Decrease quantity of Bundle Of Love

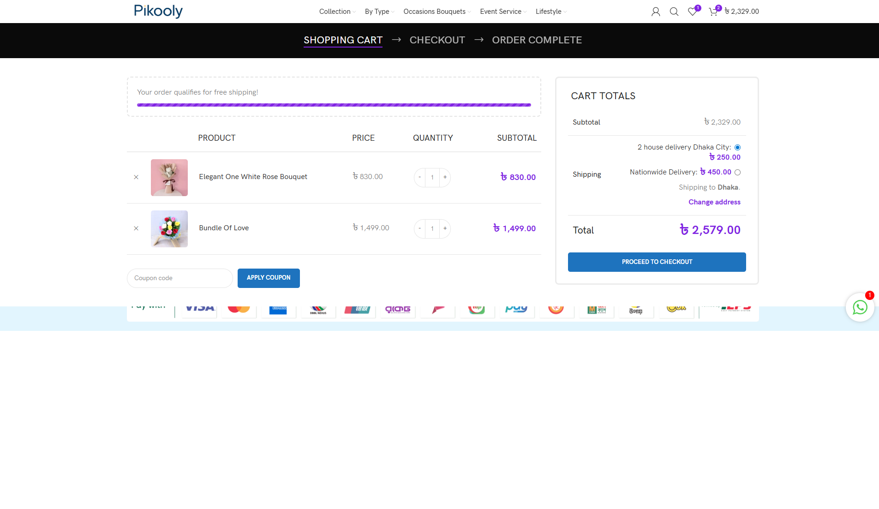click(x=419, y=228)
